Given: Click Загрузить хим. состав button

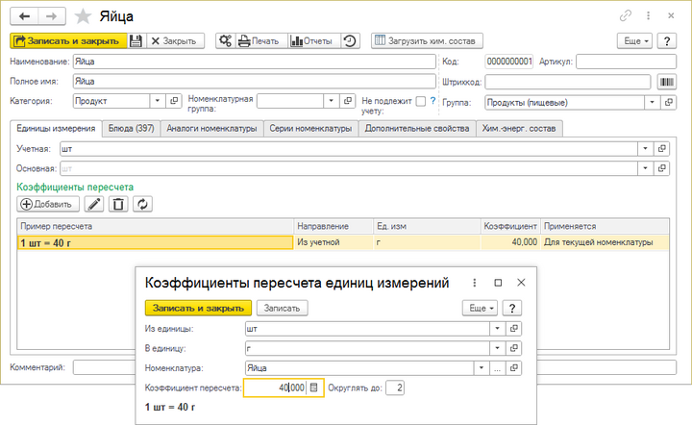Looking at the screenshot, I should click(x=427, y=41).
